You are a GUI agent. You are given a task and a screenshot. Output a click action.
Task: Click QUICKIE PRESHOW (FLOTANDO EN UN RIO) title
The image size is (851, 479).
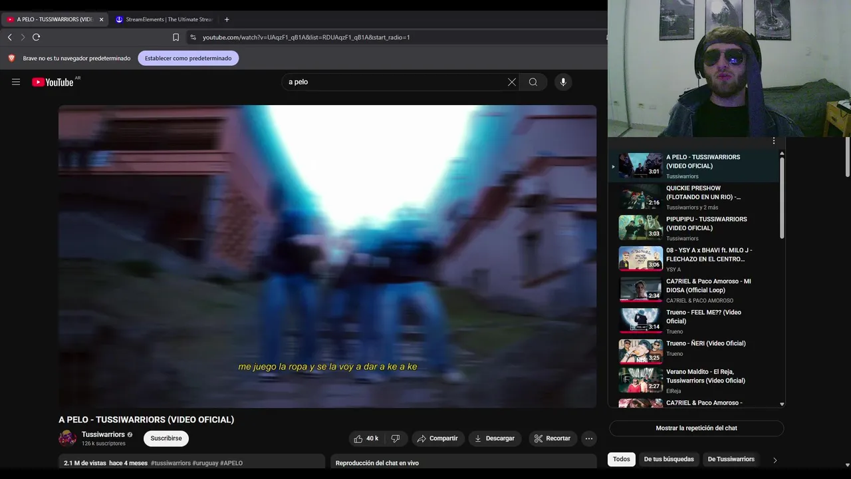point(703,193)
